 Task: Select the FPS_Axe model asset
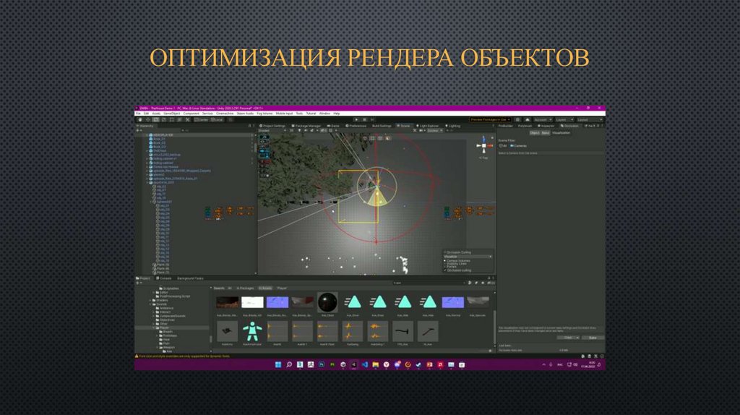pyautogui.click(x=403, y=331)
